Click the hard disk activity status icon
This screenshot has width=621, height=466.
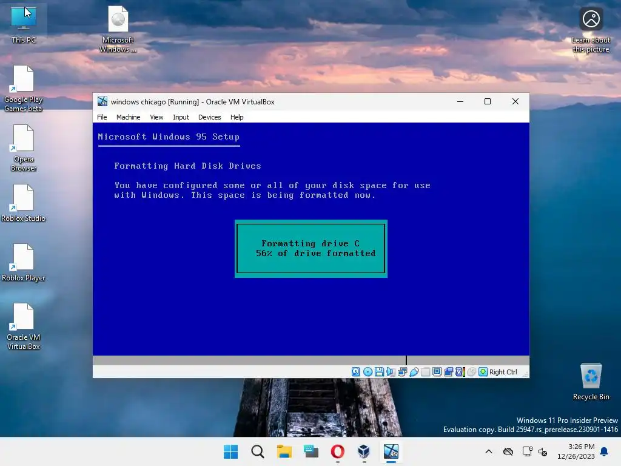(355, 372)
